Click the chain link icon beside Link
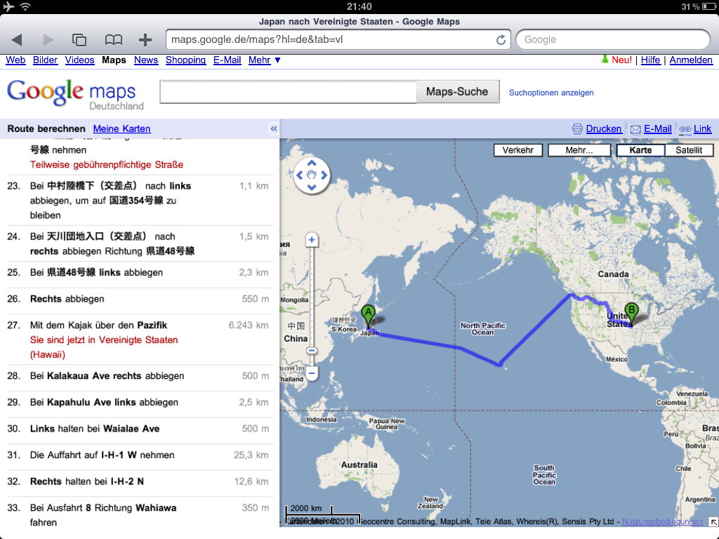The width and height of the screenshot is (719, 539). pyautogui.click(x=685, y=129)
